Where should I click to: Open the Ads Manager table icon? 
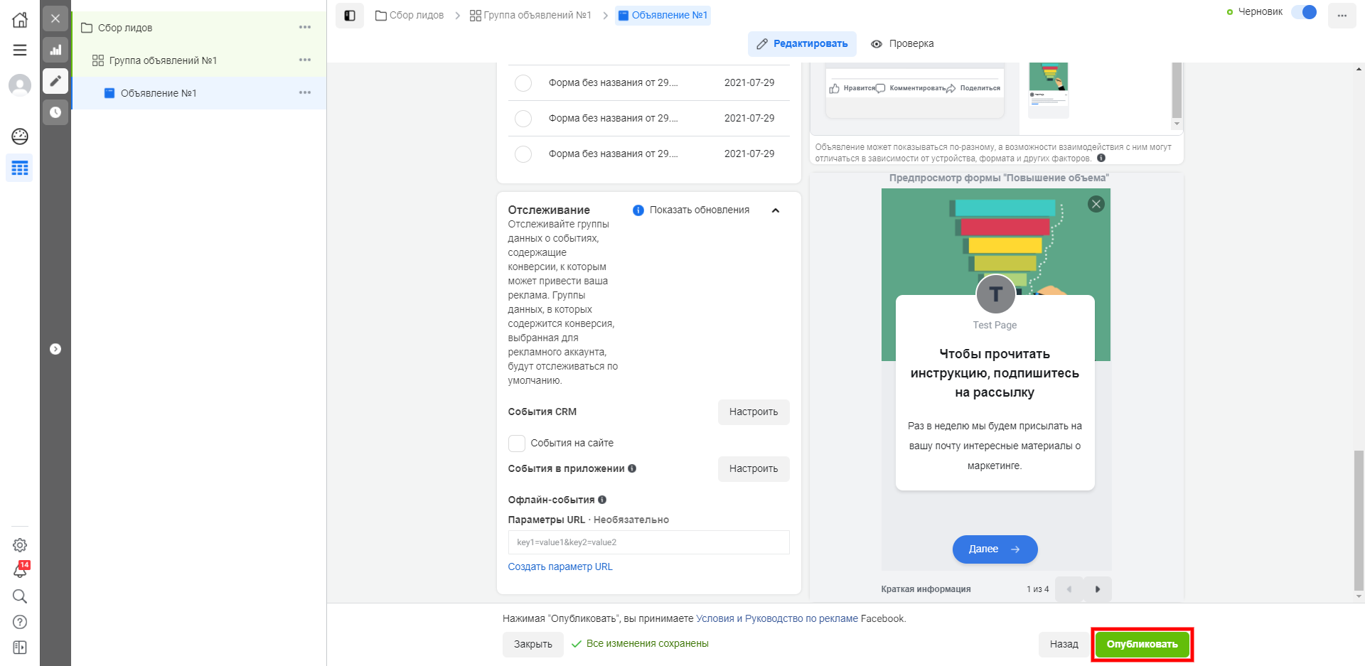(x=20, y=168)
